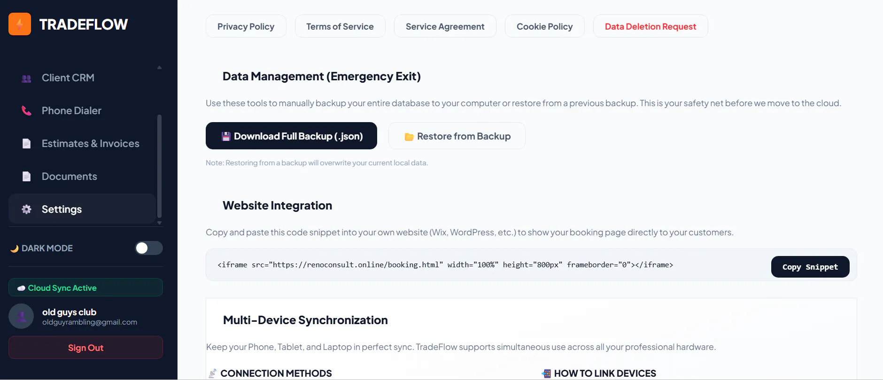Click the 'DARK MODE' label
883x380 pixels.
point(47,248)
